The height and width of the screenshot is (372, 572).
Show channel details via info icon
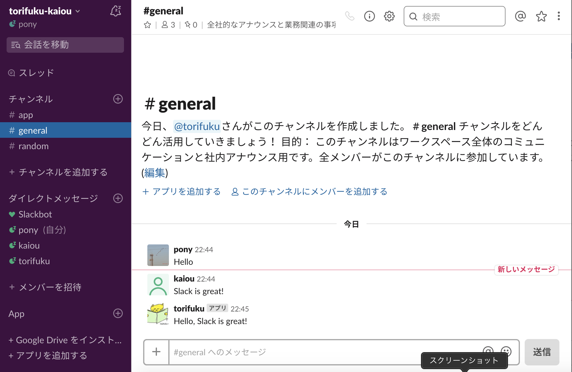pyautogui.click(x=369, y=16)
